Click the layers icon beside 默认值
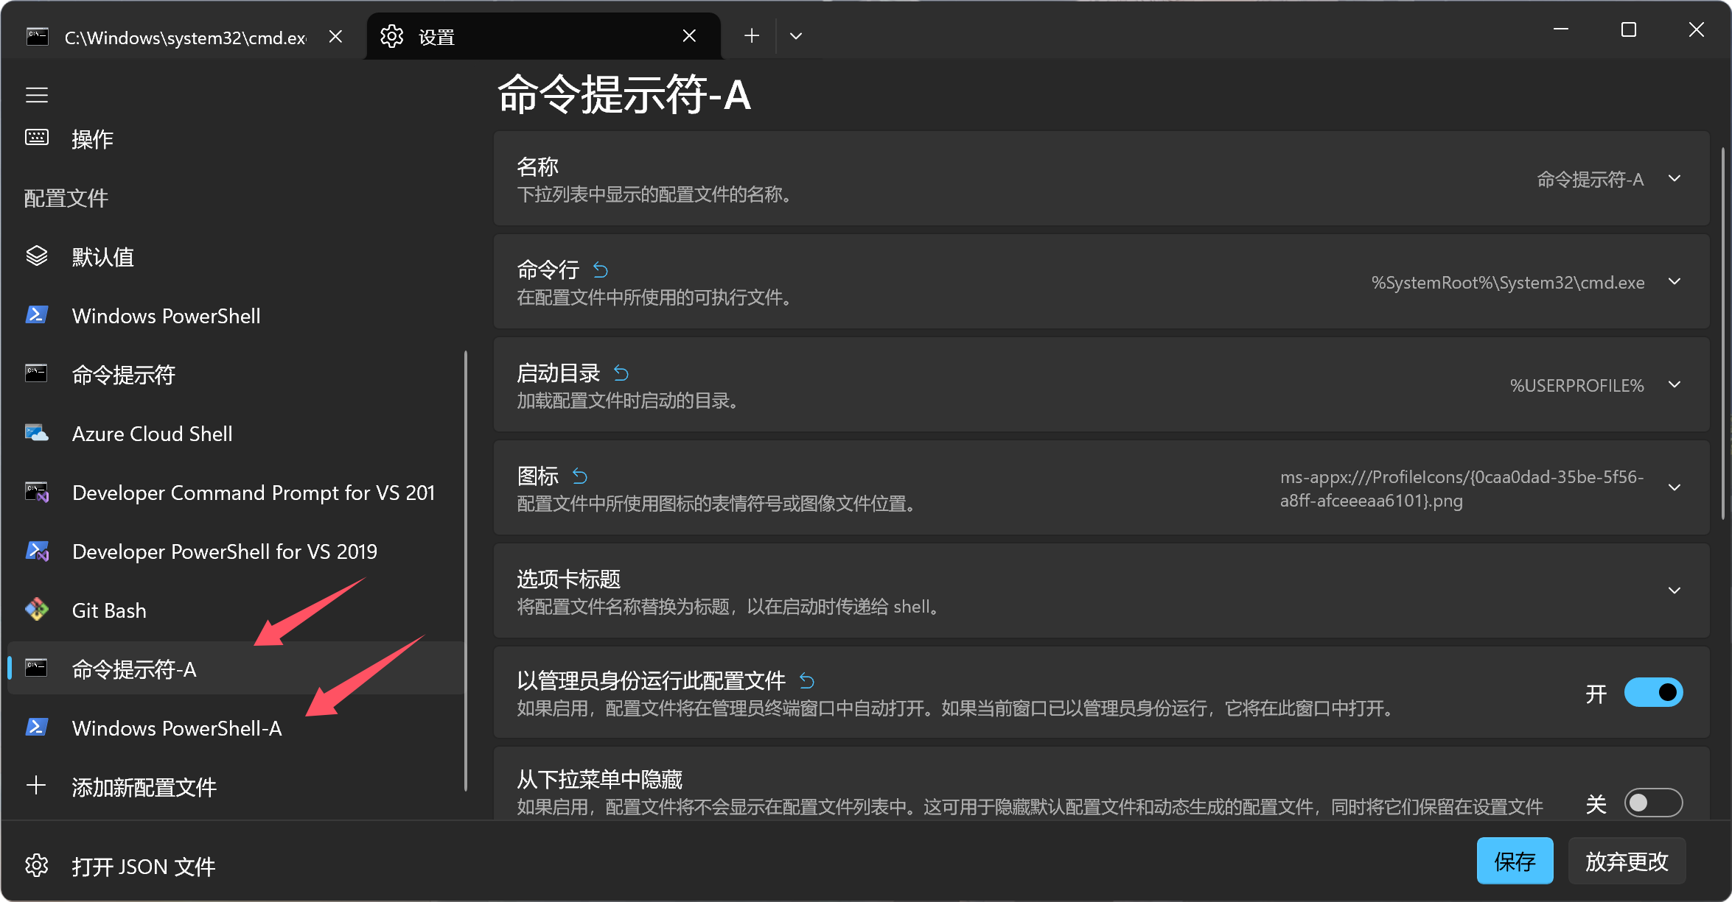Screen dimensions: 1732x902 pyautogui.click(x=37, y=256)
